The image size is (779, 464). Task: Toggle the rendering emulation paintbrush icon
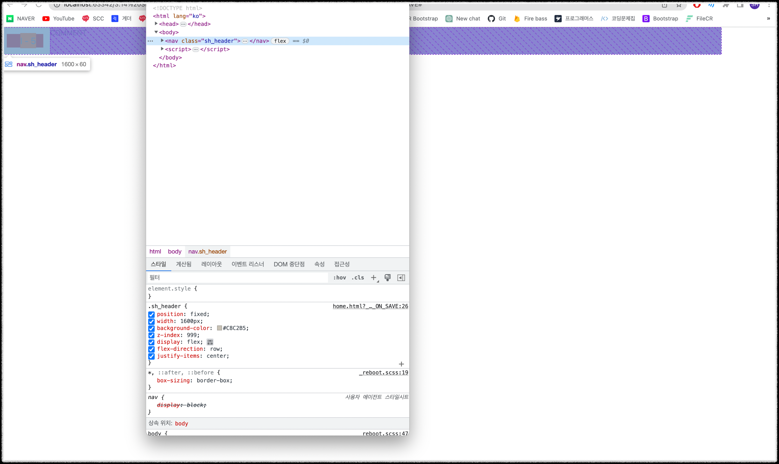coord(387,278)
